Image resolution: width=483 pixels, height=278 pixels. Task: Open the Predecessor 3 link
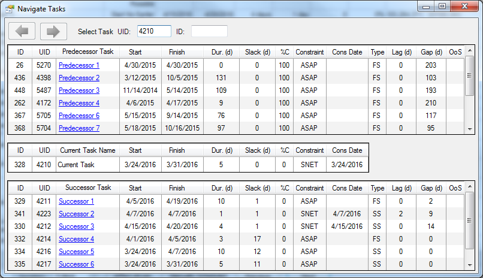click(79, 90)
